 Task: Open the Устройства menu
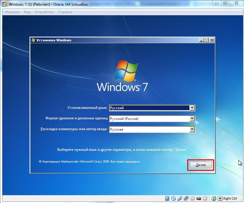[44, 12]
